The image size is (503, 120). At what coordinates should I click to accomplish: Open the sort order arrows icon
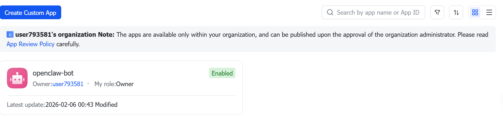tap(456, 12)
